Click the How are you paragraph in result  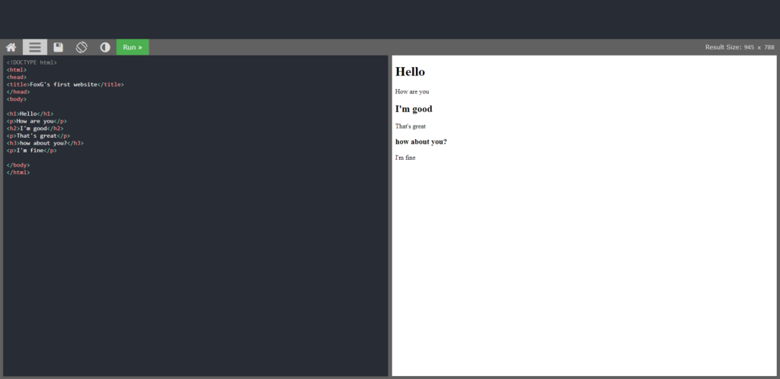tap(412, 92)
